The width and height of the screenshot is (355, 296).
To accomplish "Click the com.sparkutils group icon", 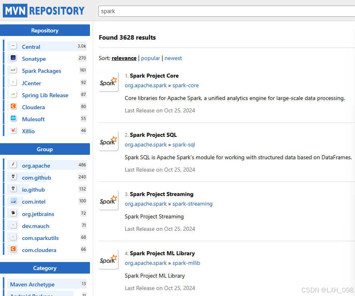I will click(x=13, y=237).
